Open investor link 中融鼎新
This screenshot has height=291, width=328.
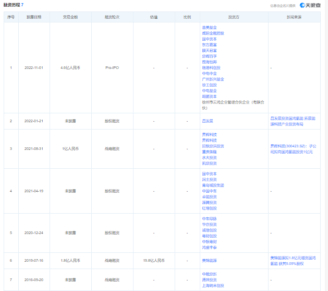[209, 274]
